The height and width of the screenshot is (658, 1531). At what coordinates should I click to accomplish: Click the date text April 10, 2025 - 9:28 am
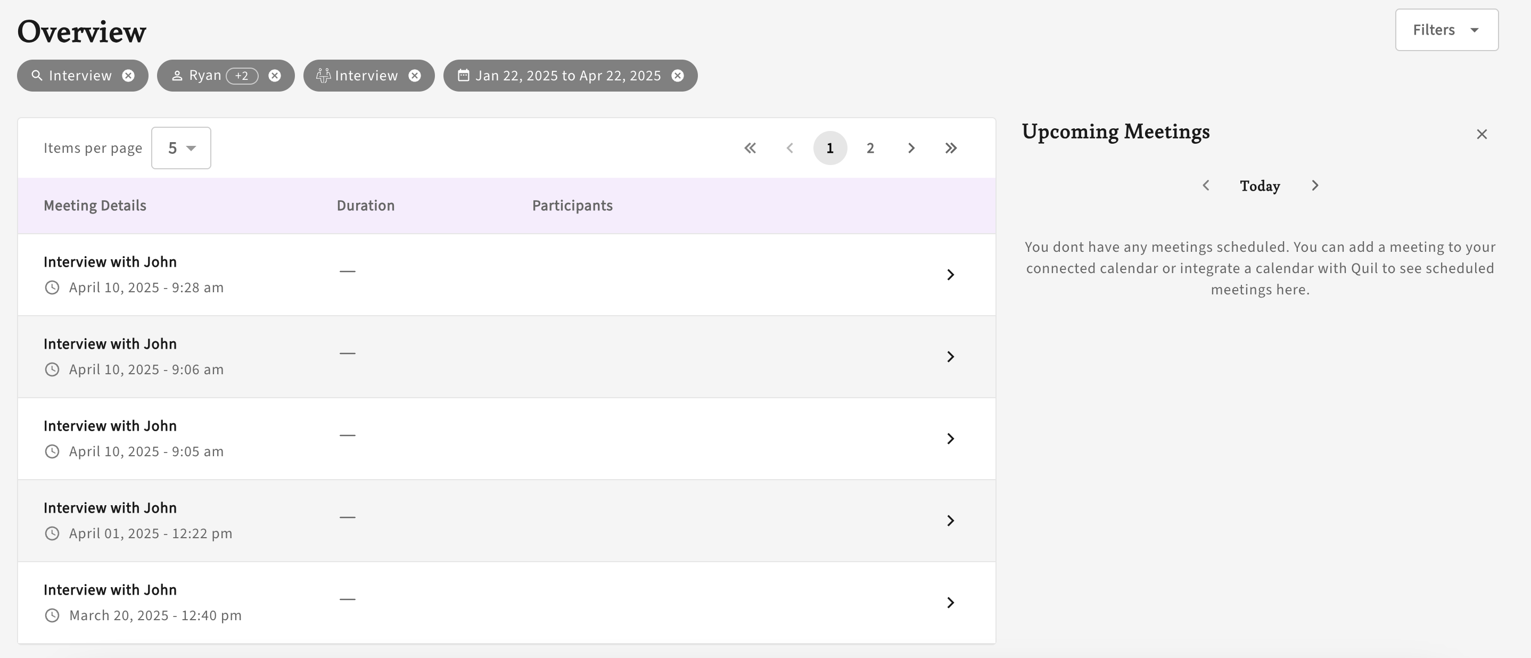click(146, 287)
